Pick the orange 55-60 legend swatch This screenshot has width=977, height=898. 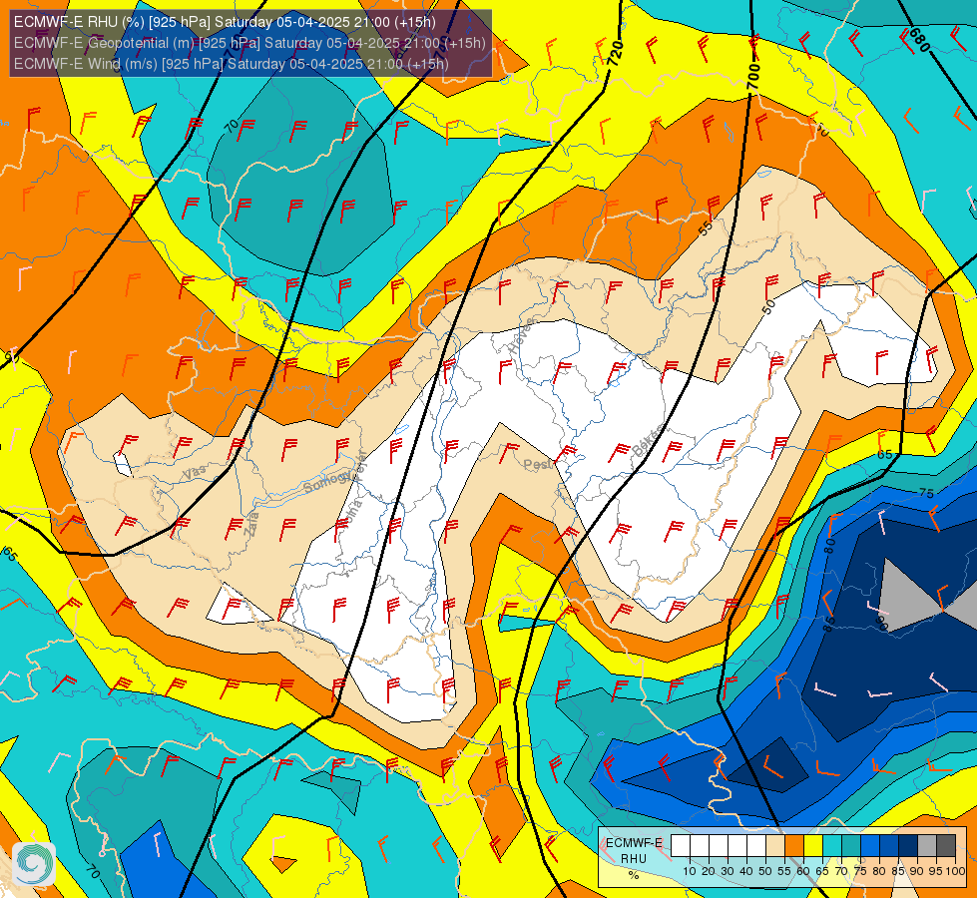pyautogui.click(x=794, y=846)
